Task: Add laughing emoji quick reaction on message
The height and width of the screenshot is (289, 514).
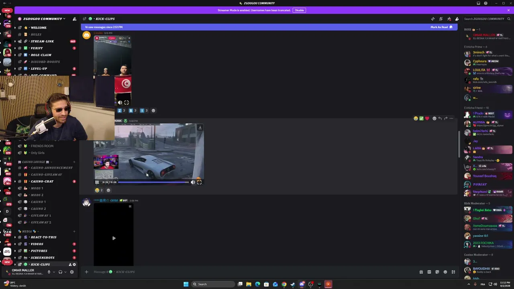Action: pyautogui.click(x=416, y=118)
